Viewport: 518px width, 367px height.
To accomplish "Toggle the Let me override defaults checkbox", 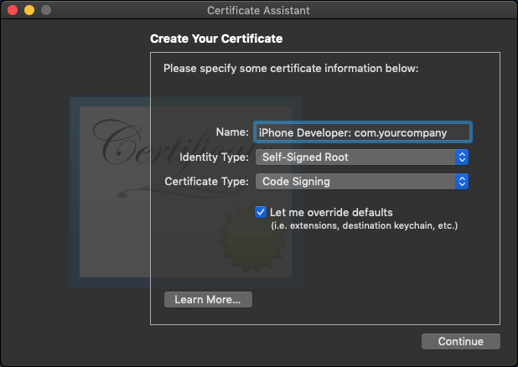I will [x=261, y=212].
